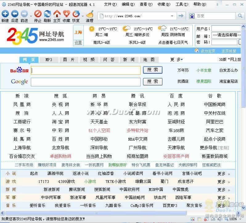Open the 卓越购物网 link
The image size is (246, 223).
click(x=60, y=156)
